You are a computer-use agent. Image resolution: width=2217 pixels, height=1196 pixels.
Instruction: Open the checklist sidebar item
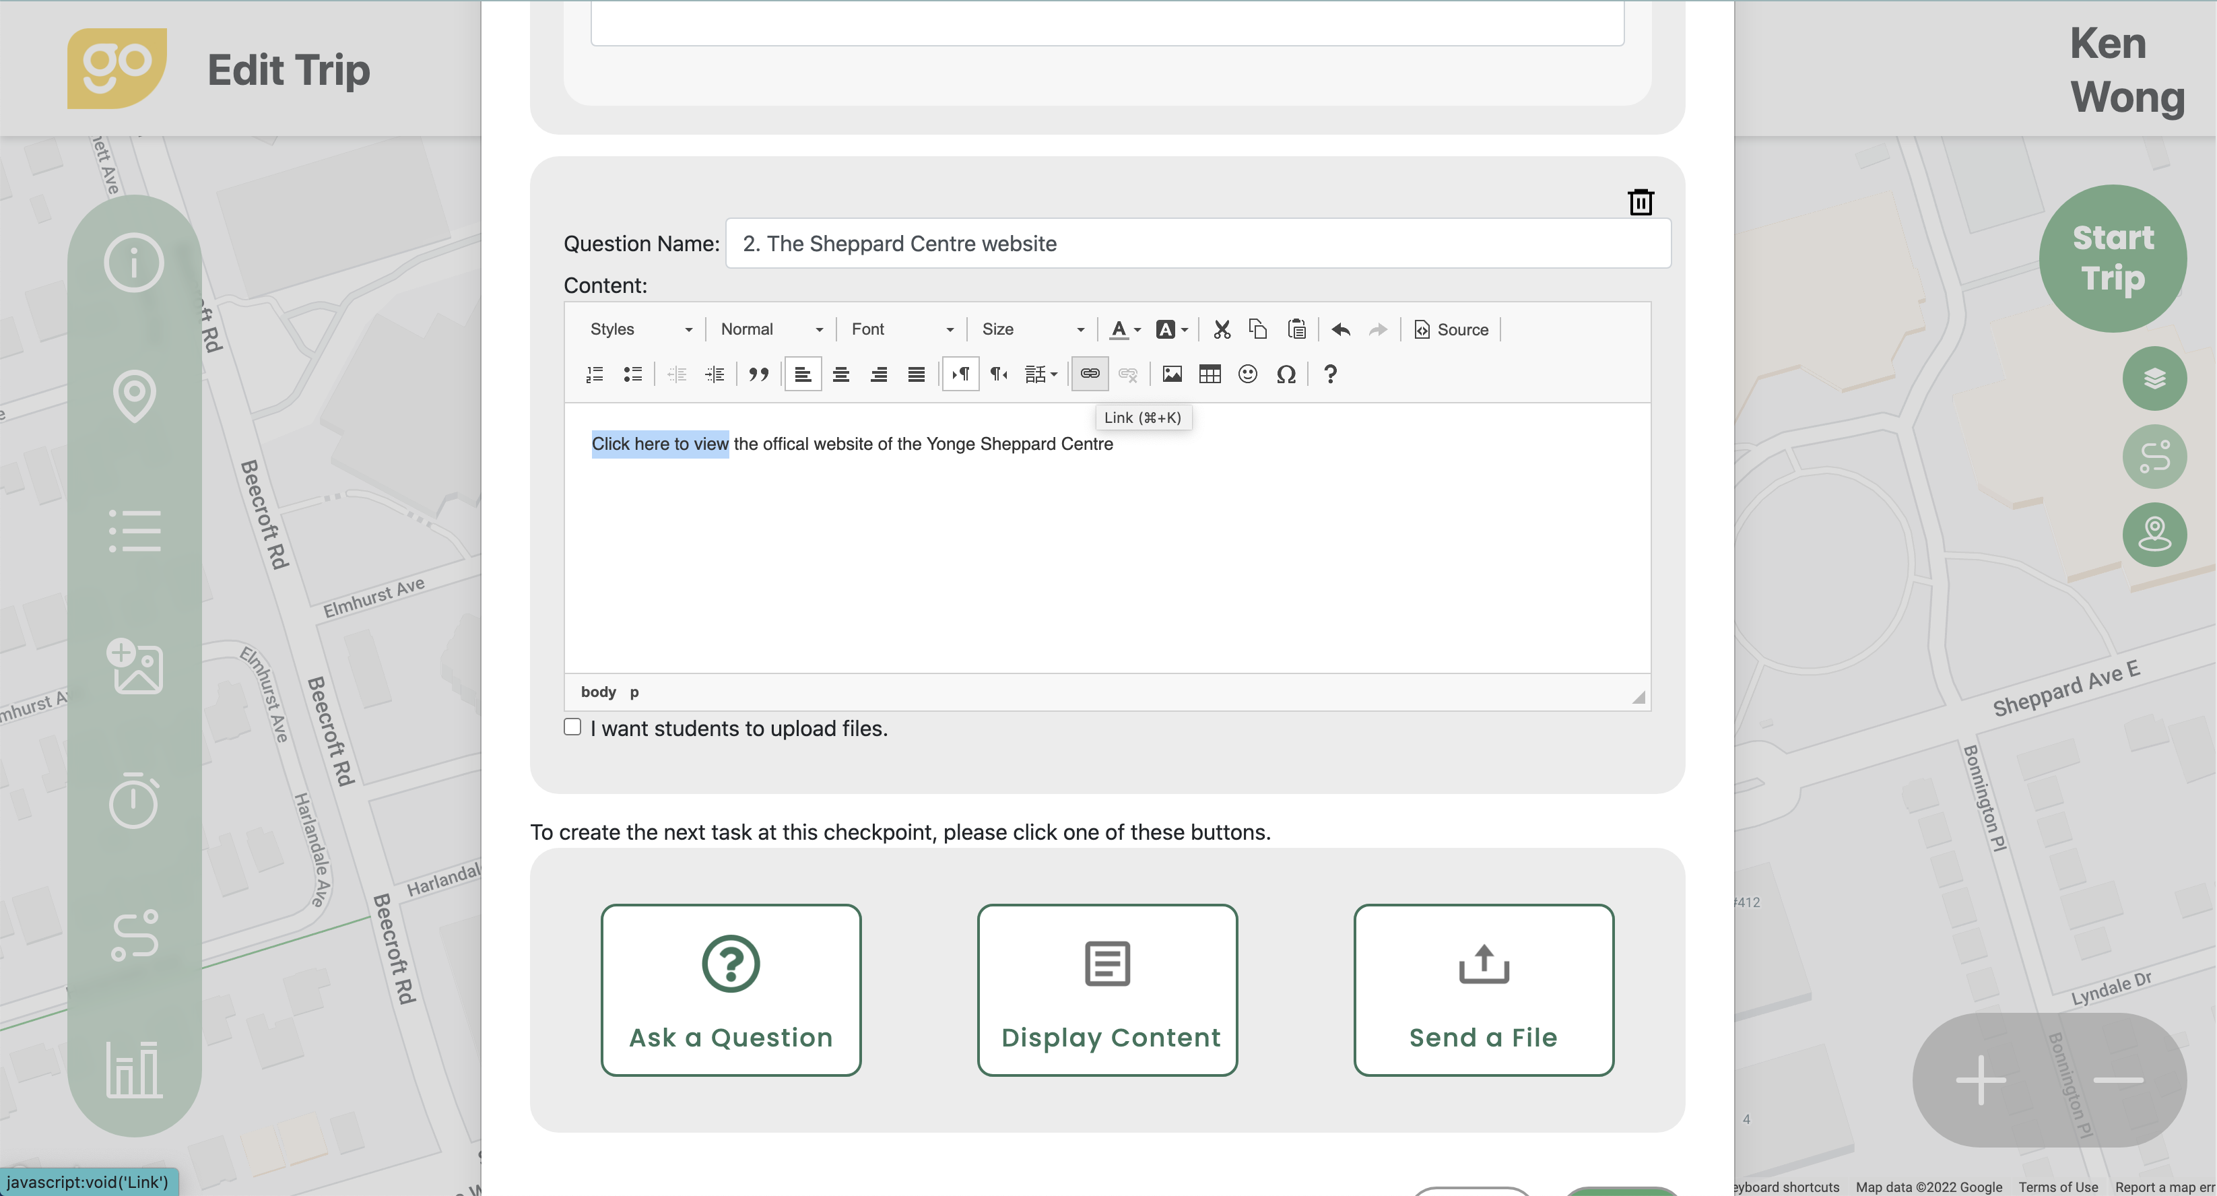click(x=134, y=530)
